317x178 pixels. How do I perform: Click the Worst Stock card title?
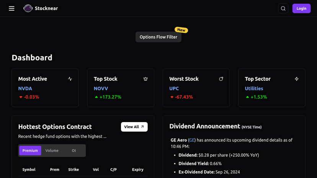pyautogui.click(x=184, y=79)
